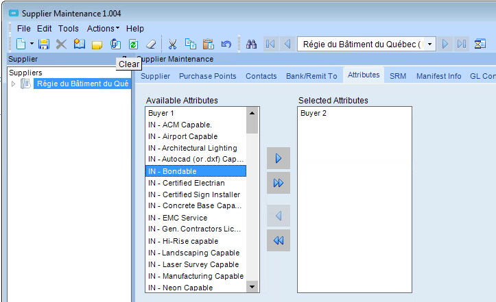Select IN - Airport Capable attribute
Screen dimensions: 496x302
(196, 136)
